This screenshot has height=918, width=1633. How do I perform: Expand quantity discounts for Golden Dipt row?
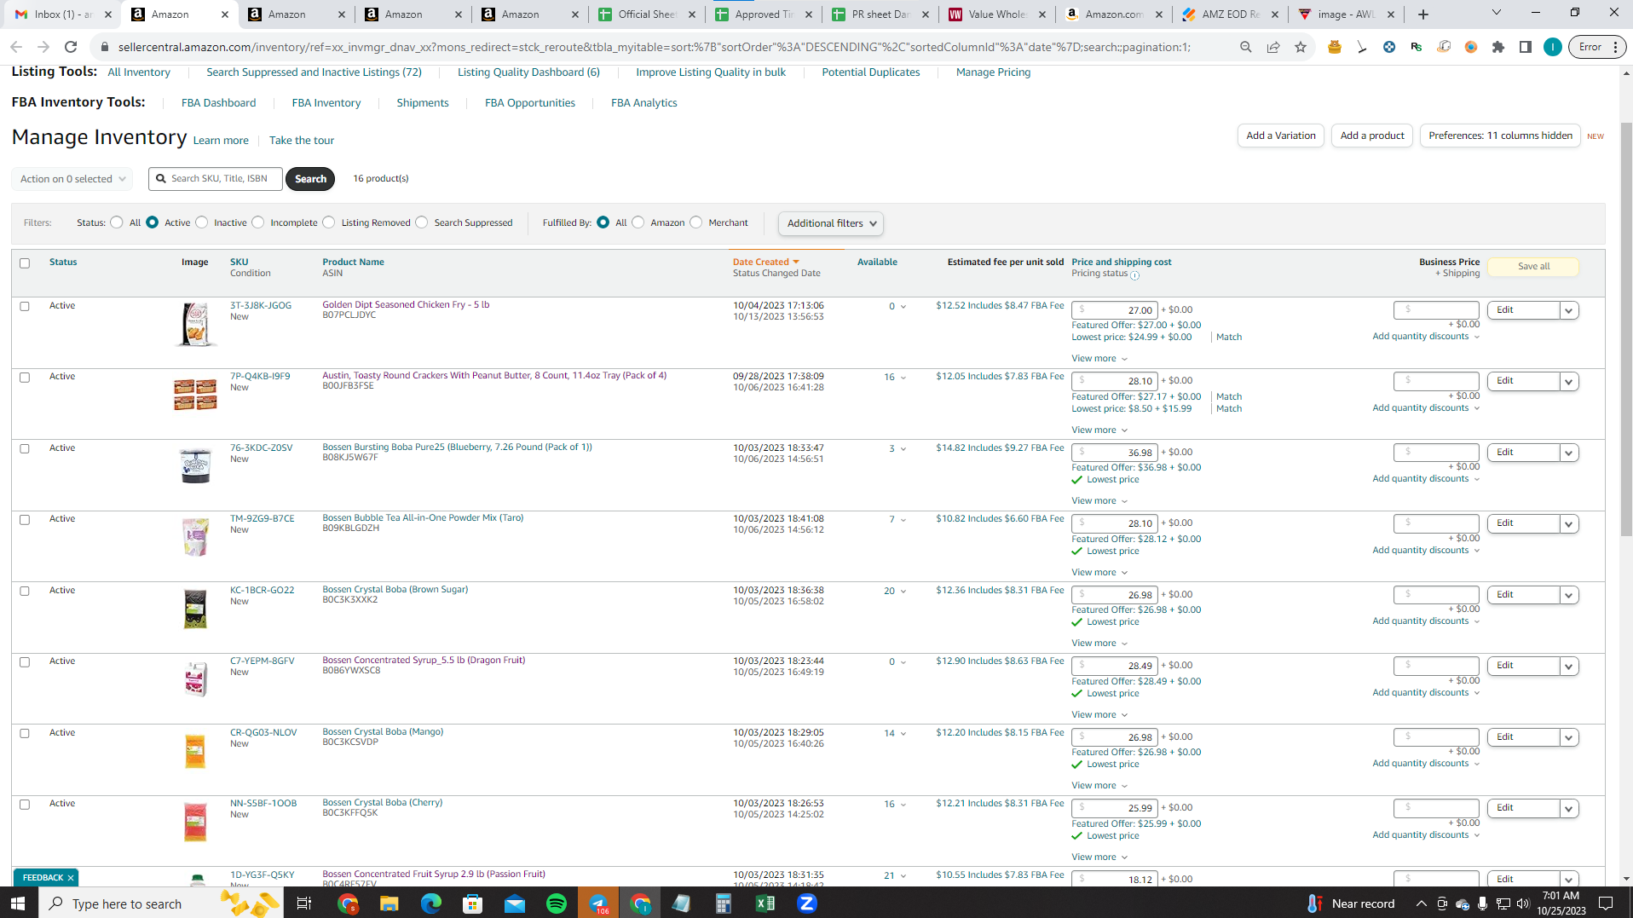(1426, 337)
